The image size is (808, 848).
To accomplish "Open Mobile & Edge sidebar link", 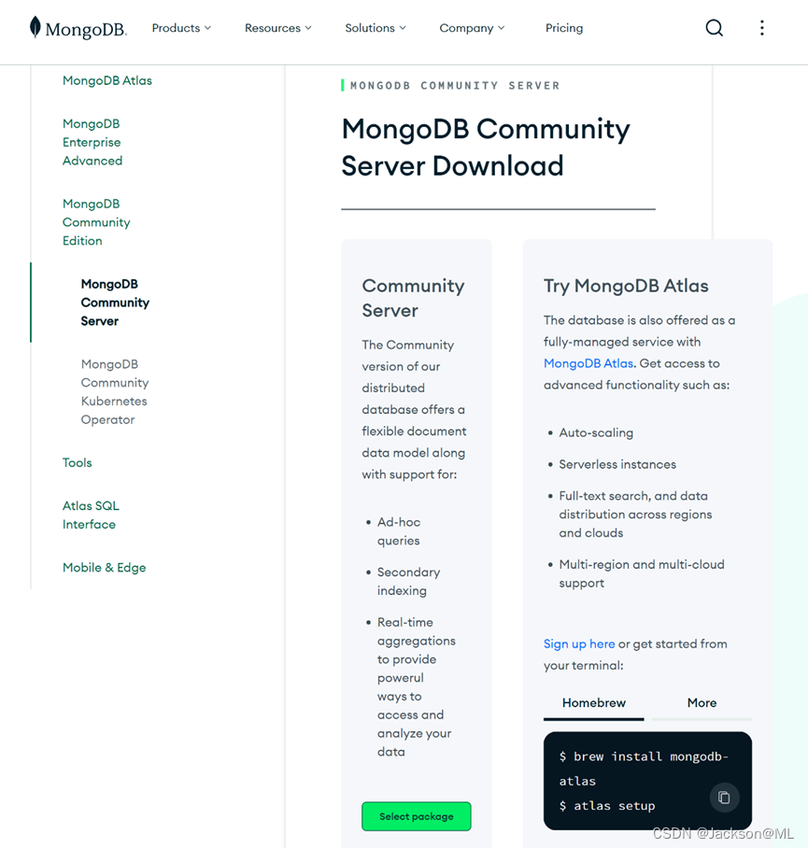I will [104, 567].
